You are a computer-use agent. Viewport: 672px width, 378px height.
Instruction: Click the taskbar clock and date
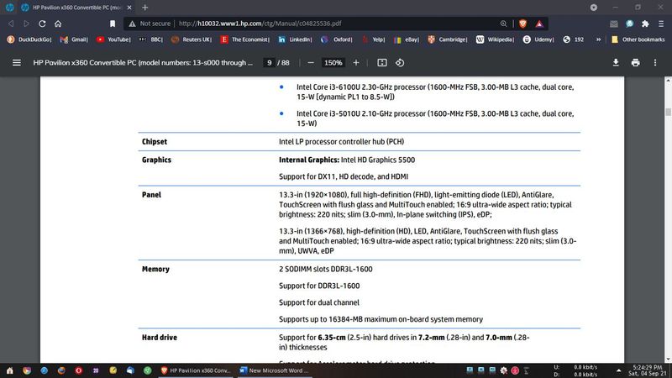648,370
